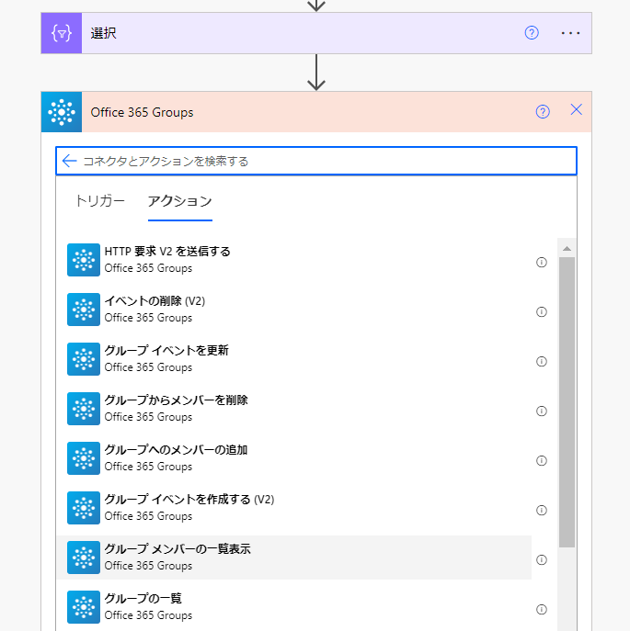
Task: Open help for Office 365 Groups card
Action: pos(542,111)
